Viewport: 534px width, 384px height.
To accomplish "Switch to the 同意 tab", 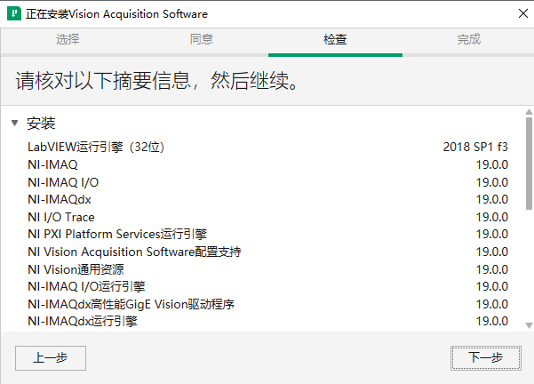I will [x=202, y=39].
